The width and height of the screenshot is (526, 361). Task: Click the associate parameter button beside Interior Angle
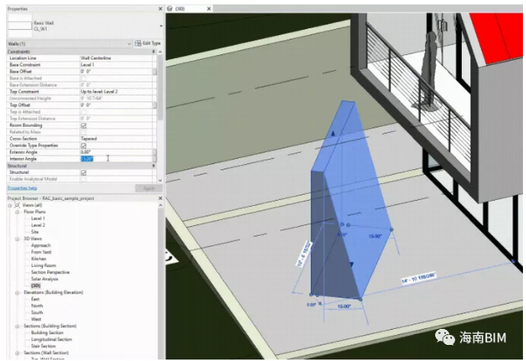(x=155, y=159)
